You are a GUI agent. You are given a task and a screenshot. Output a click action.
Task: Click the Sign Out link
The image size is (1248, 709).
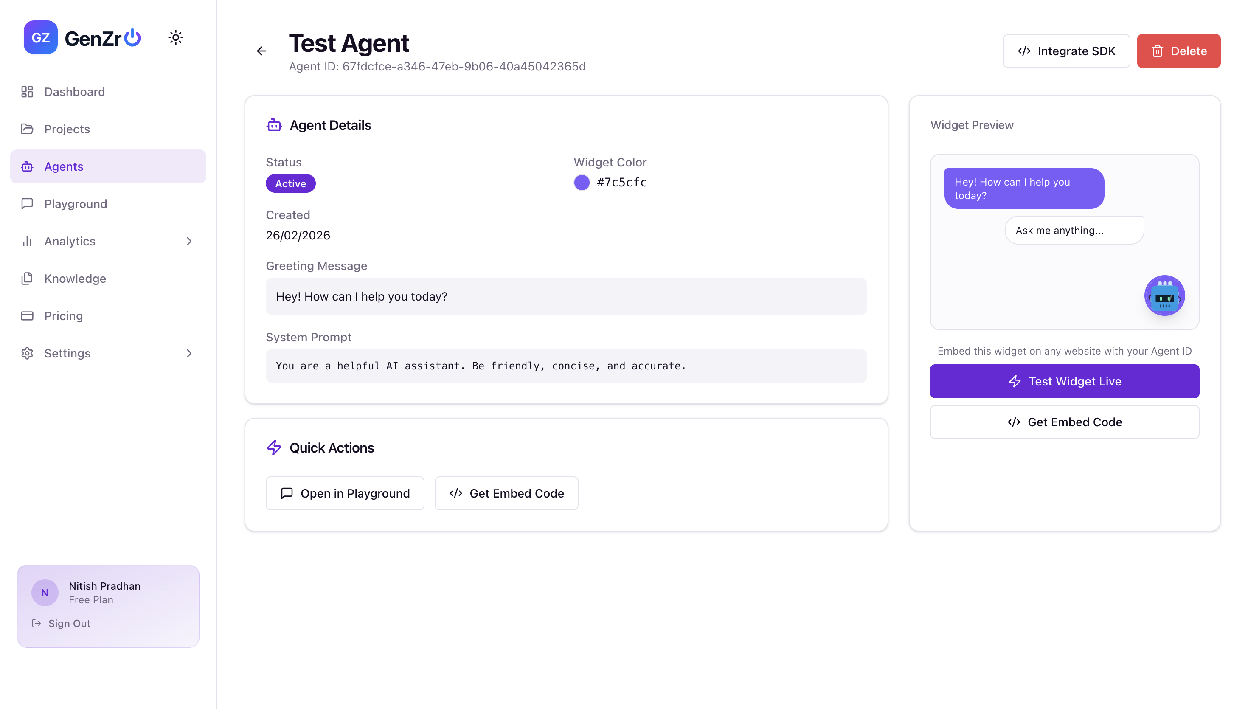click(69, 623)
